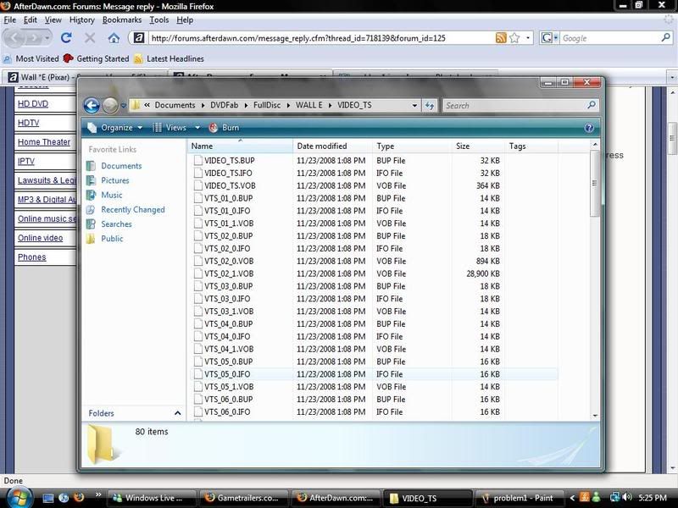Image resolution: width=678 pixels, height=508 pixels.
Task: Sort files by Type column
Action: click(412, 146)
